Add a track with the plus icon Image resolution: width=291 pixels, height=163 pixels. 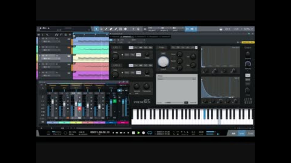(70, 34)
